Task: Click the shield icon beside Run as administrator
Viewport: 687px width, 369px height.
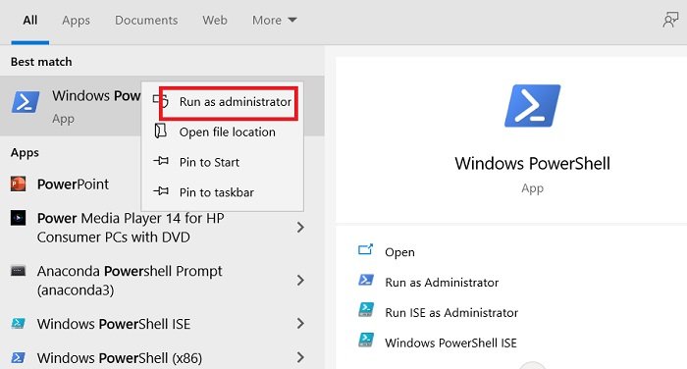Action: [161, 101]
